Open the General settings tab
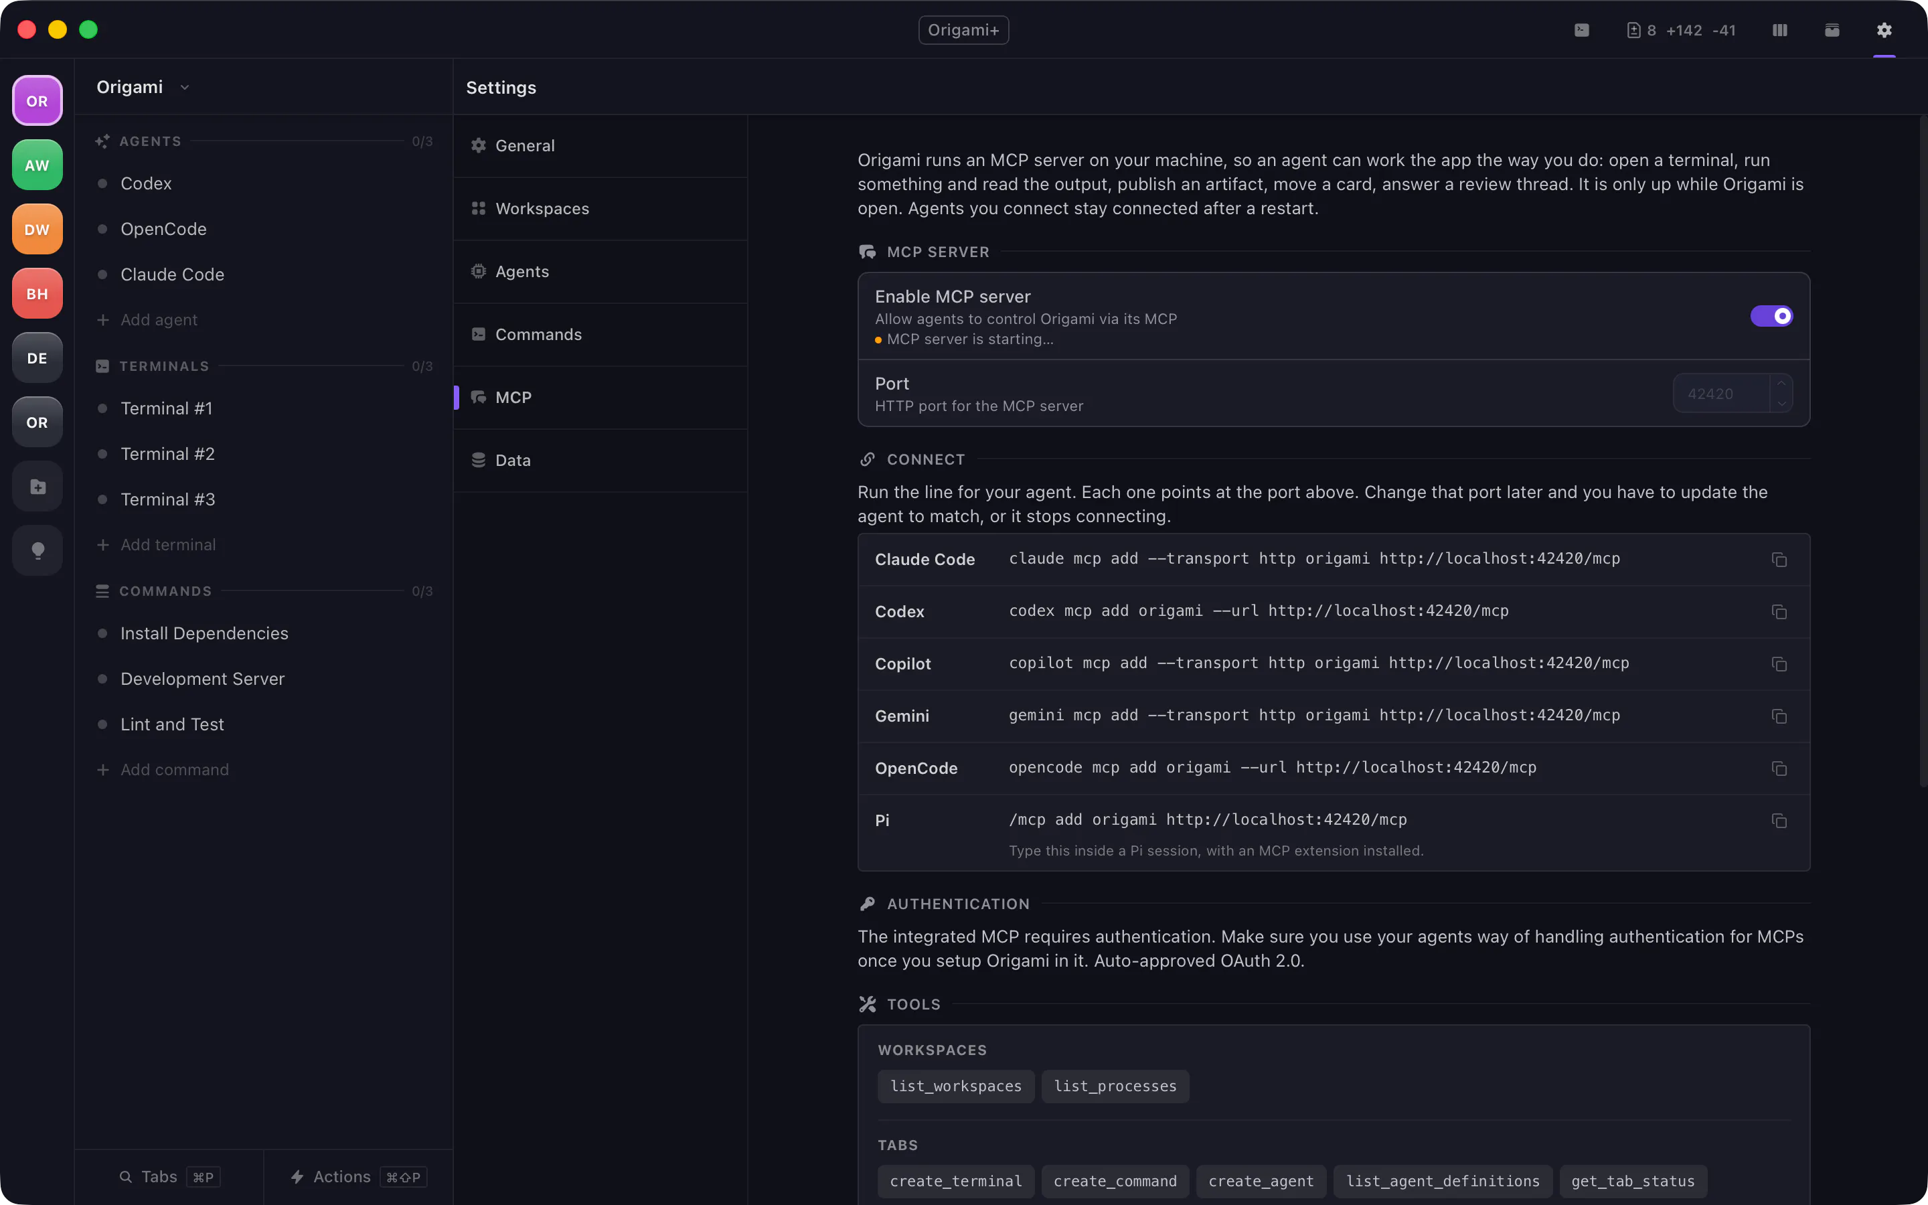 (600, 146)
